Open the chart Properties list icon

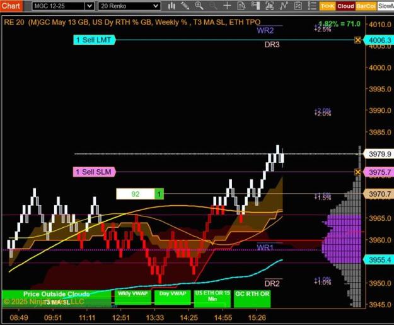pyautogui.click(x=312, y=6)
